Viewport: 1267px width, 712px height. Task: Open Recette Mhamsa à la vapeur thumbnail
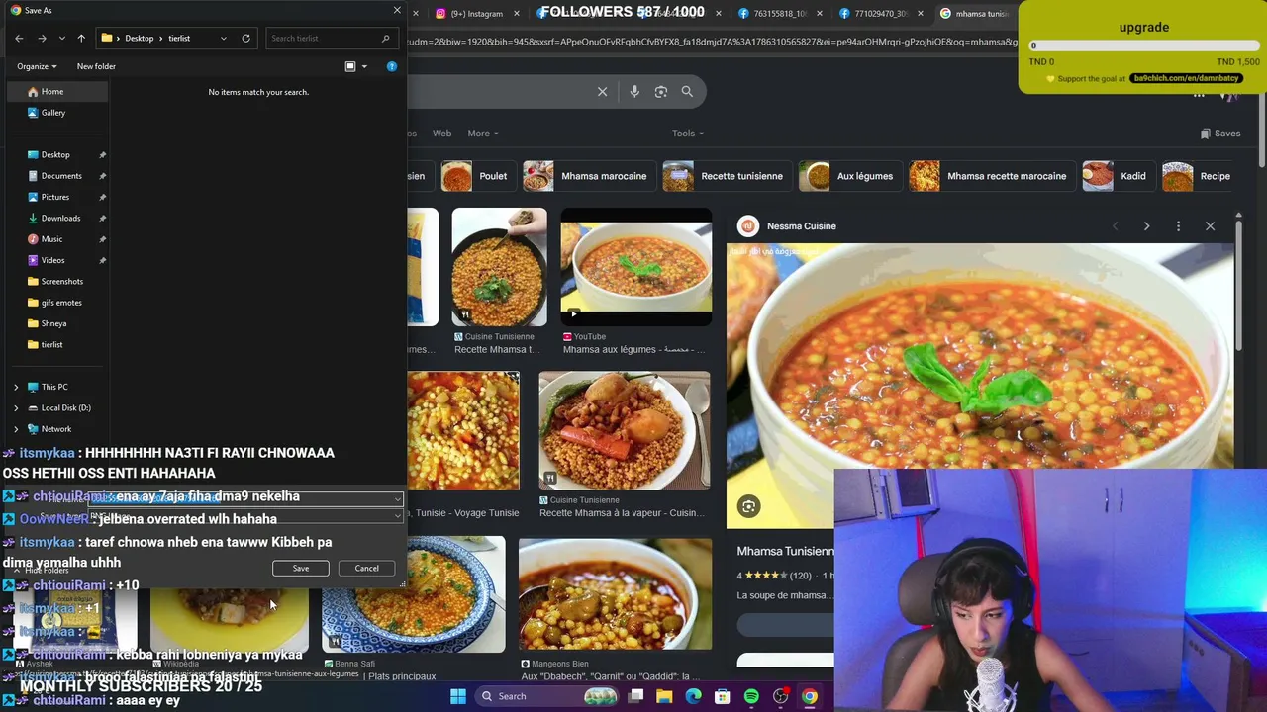coord(624,430)
